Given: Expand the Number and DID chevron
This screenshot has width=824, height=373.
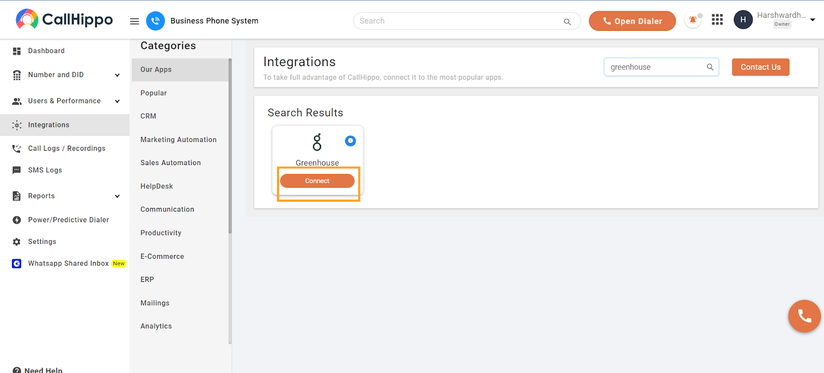Looking at the screenshot, I should pos(117,75).
